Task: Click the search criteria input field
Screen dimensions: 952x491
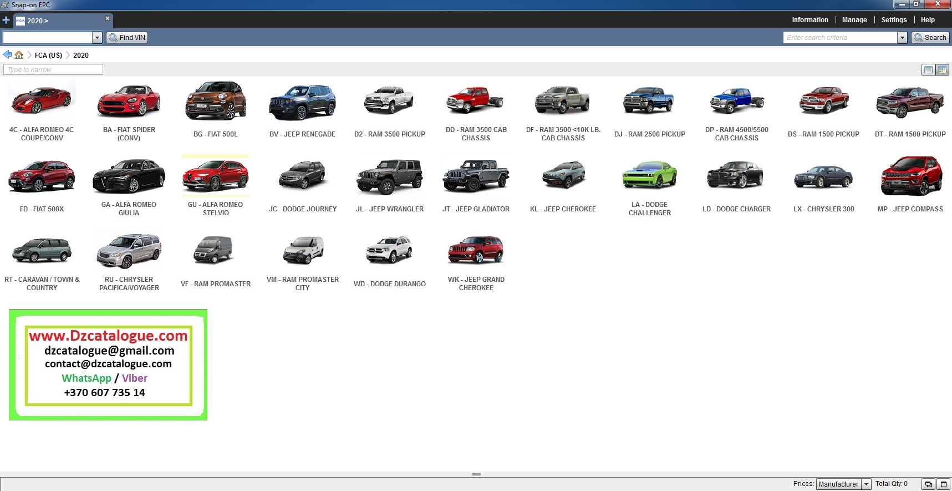Action: coord(840,38)
